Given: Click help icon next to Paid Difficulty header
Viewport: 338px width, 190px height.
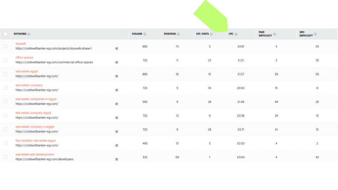Looking at the screenshot, I should point(275,34).
